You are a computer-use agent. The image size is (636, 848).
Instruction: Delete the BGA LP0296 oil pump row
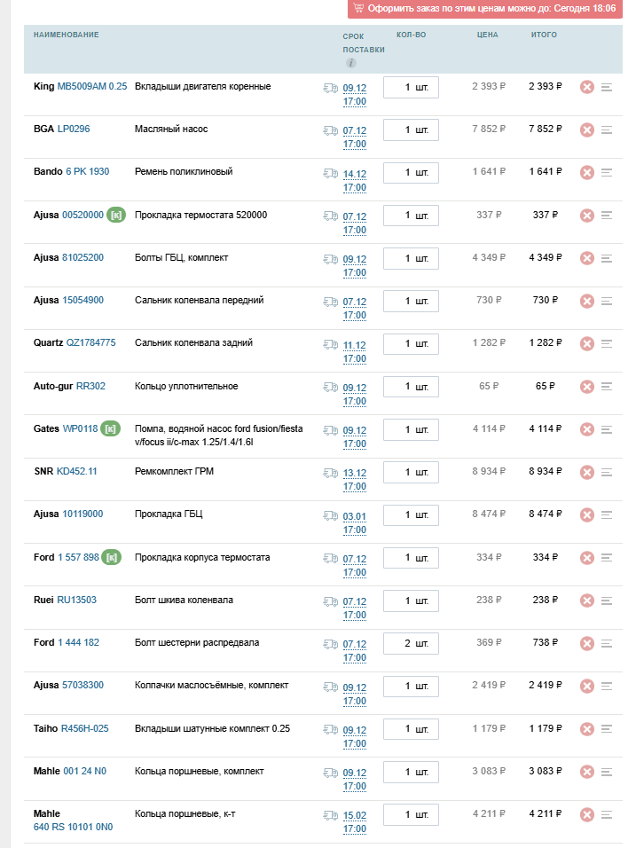[587, 130]
